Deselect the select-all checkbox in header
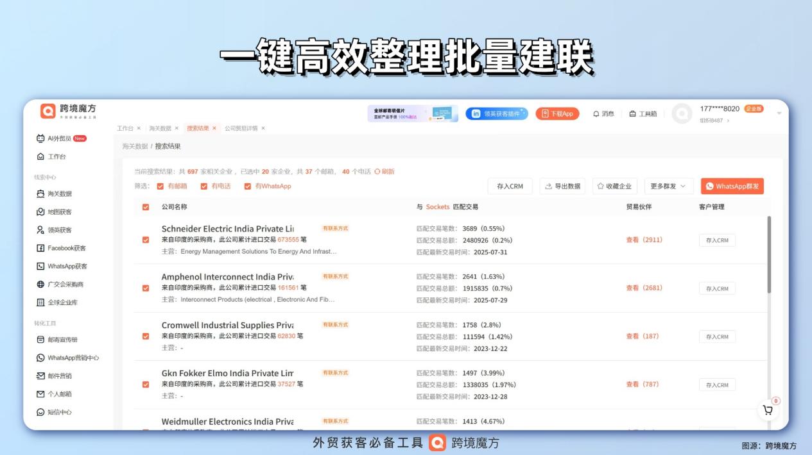812x455 pixels. coord(145,208)
